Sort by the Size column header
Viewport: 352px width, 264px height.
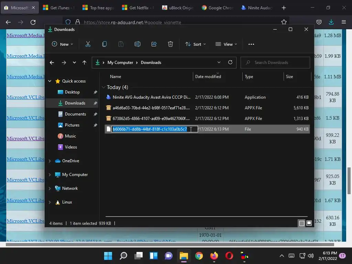coord(289,77)
